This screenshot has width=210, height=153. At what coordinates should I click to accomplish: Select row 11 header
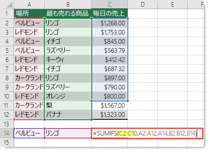(x=7, y=105)
